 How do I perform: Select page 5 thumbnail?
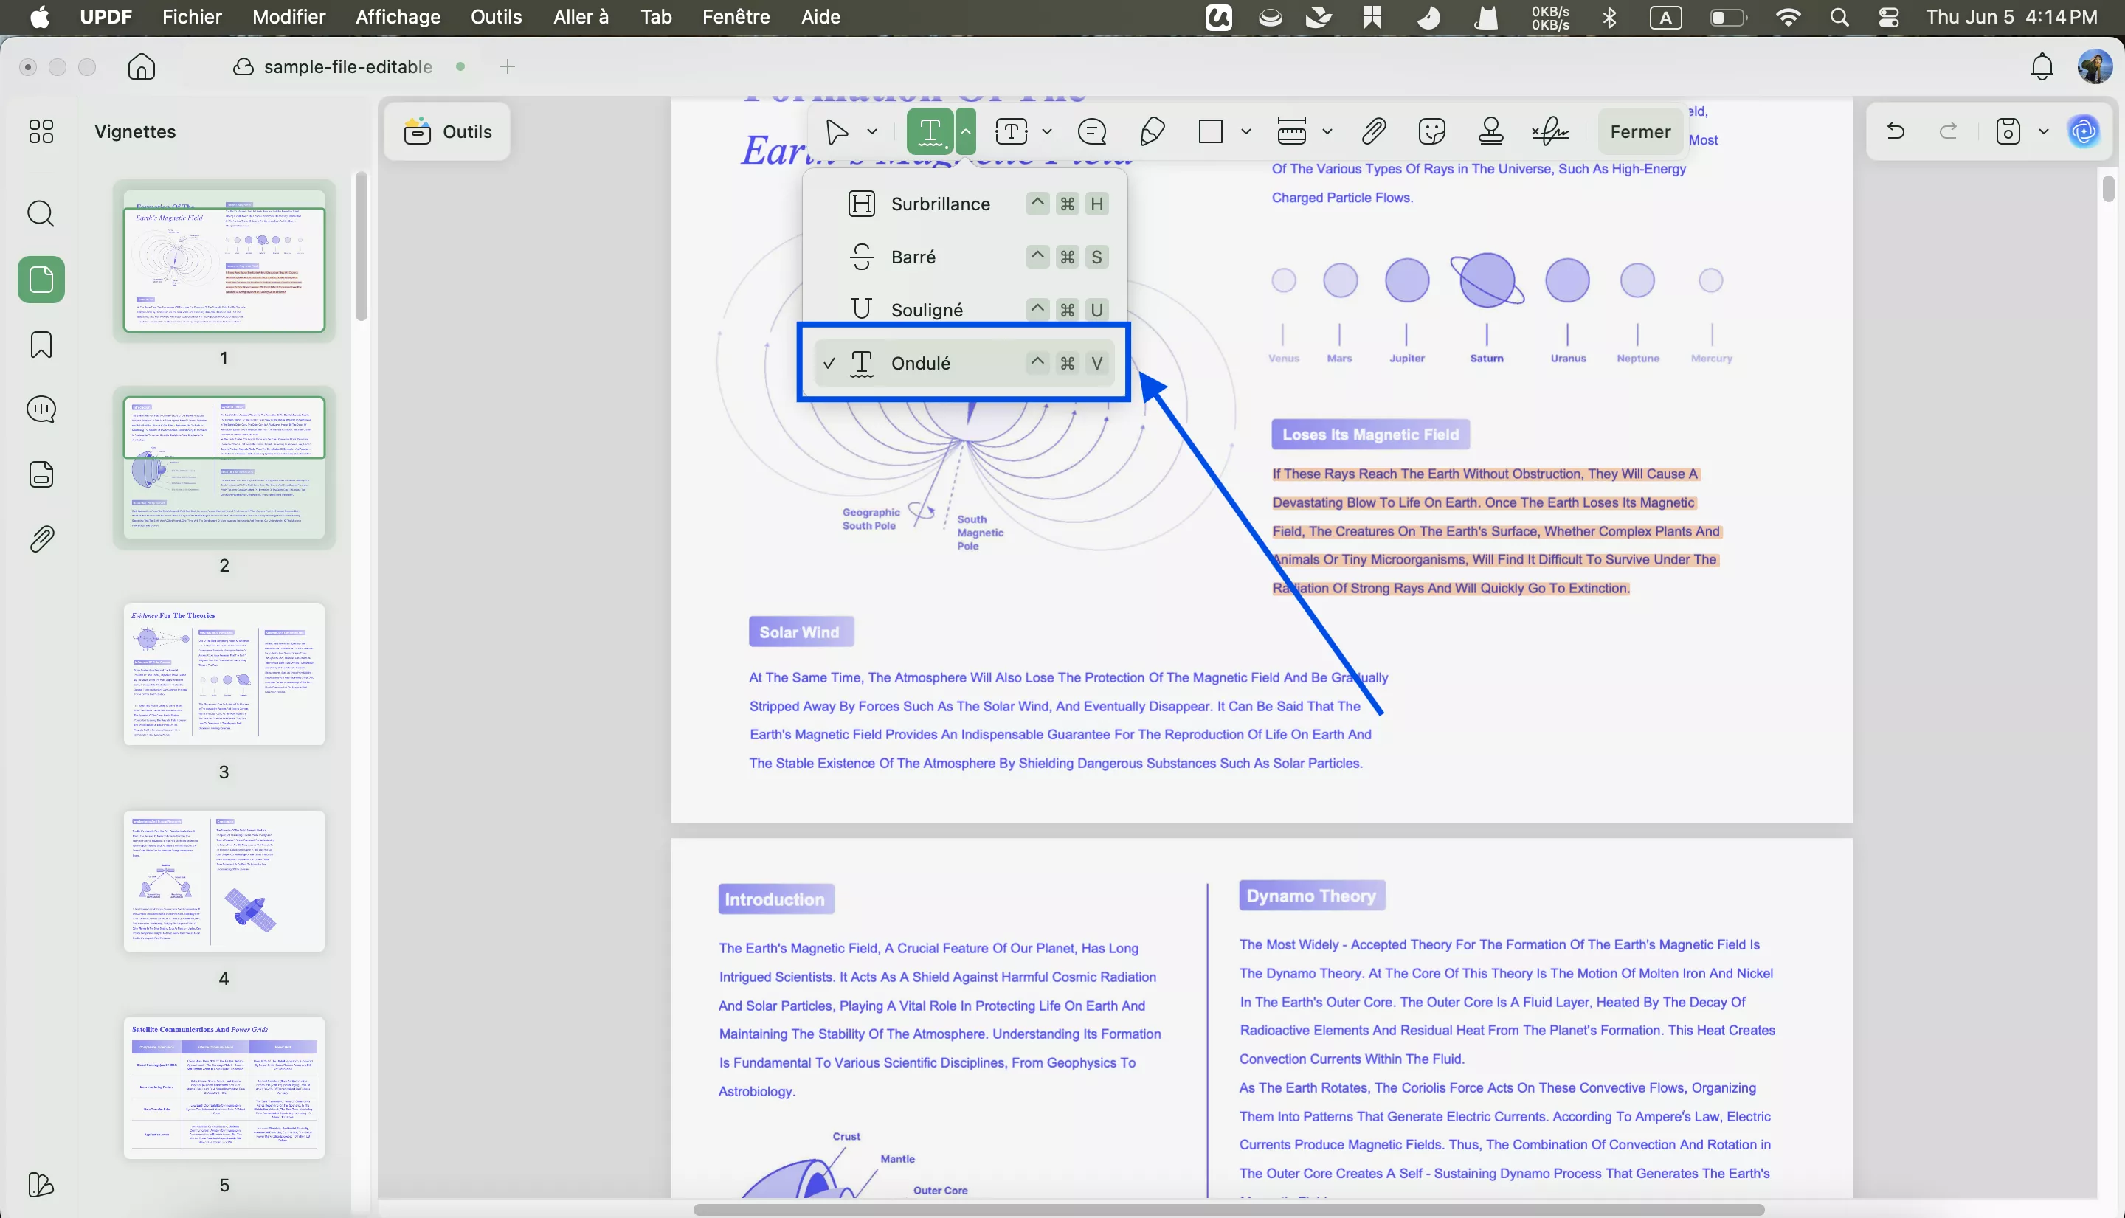(x=224, y=1087)
